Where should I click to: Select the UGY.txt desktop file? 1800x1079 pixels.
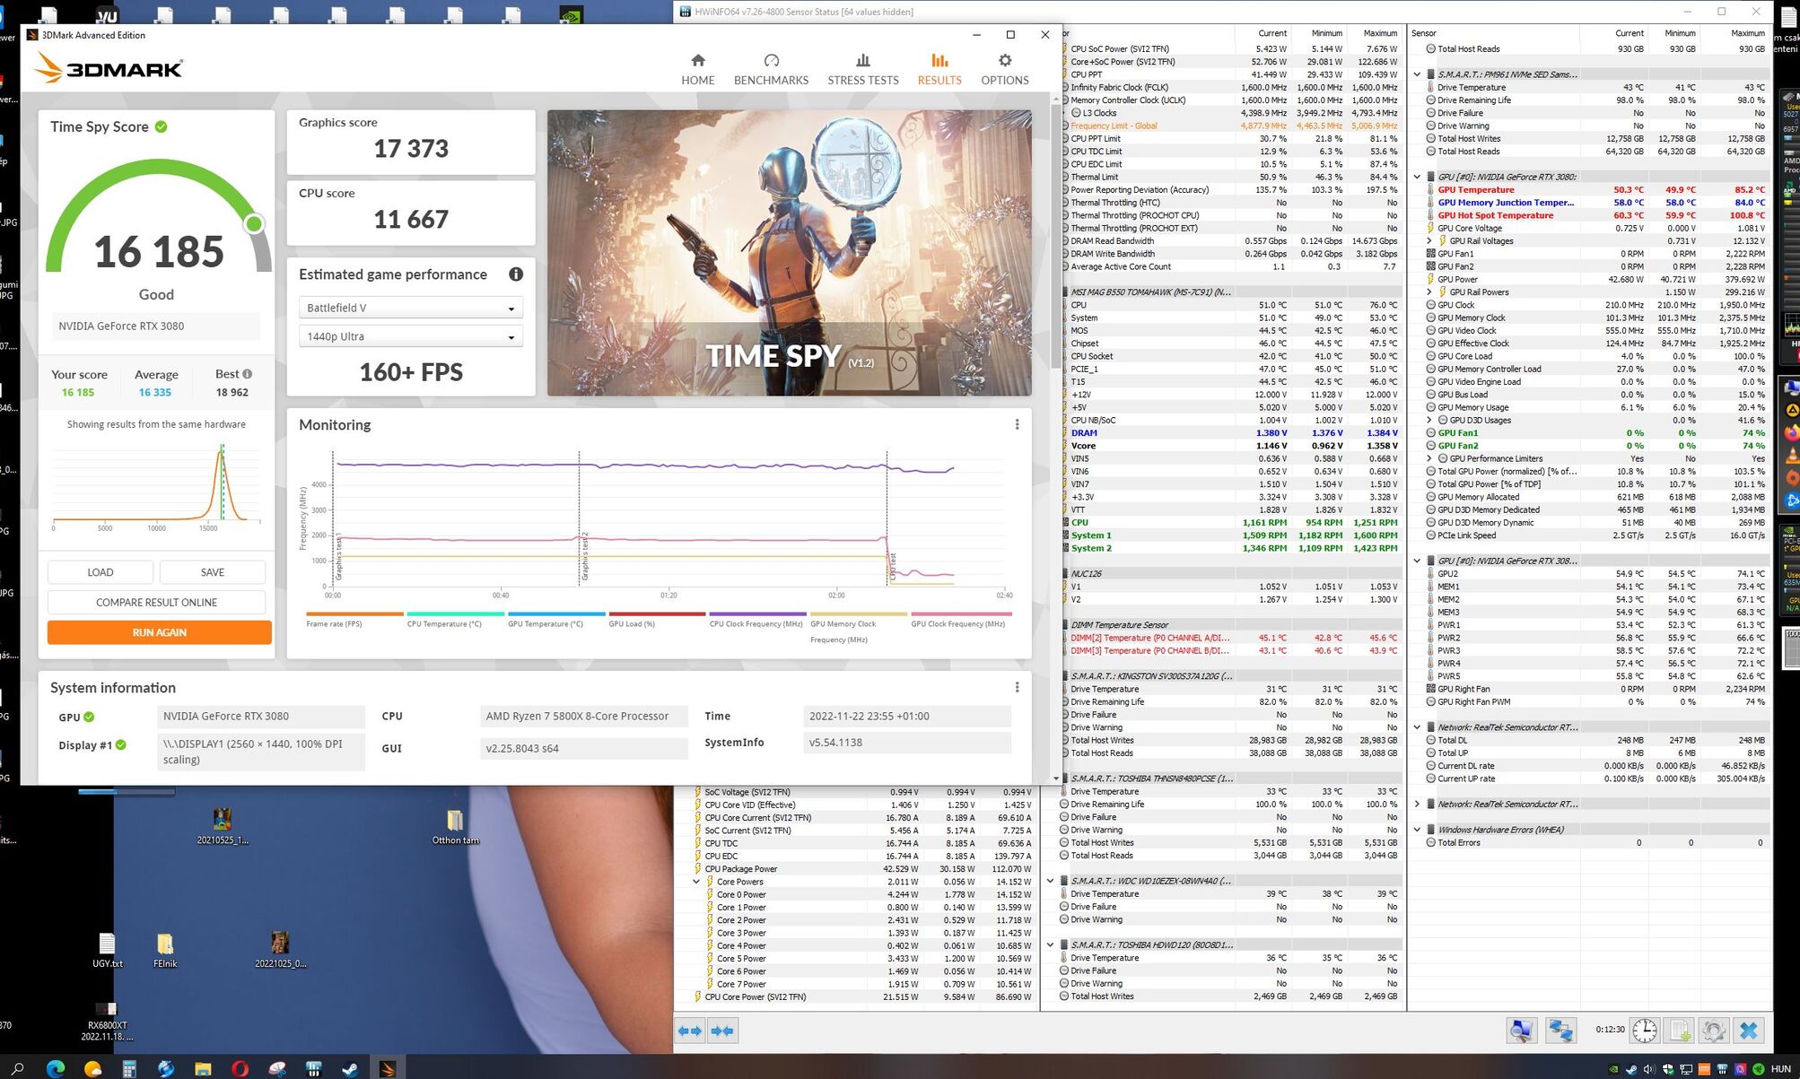click(107, 951)
